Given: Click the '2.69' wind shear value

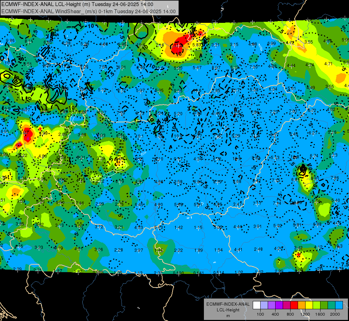Looking at the screenshot, I should coord(62,134).
